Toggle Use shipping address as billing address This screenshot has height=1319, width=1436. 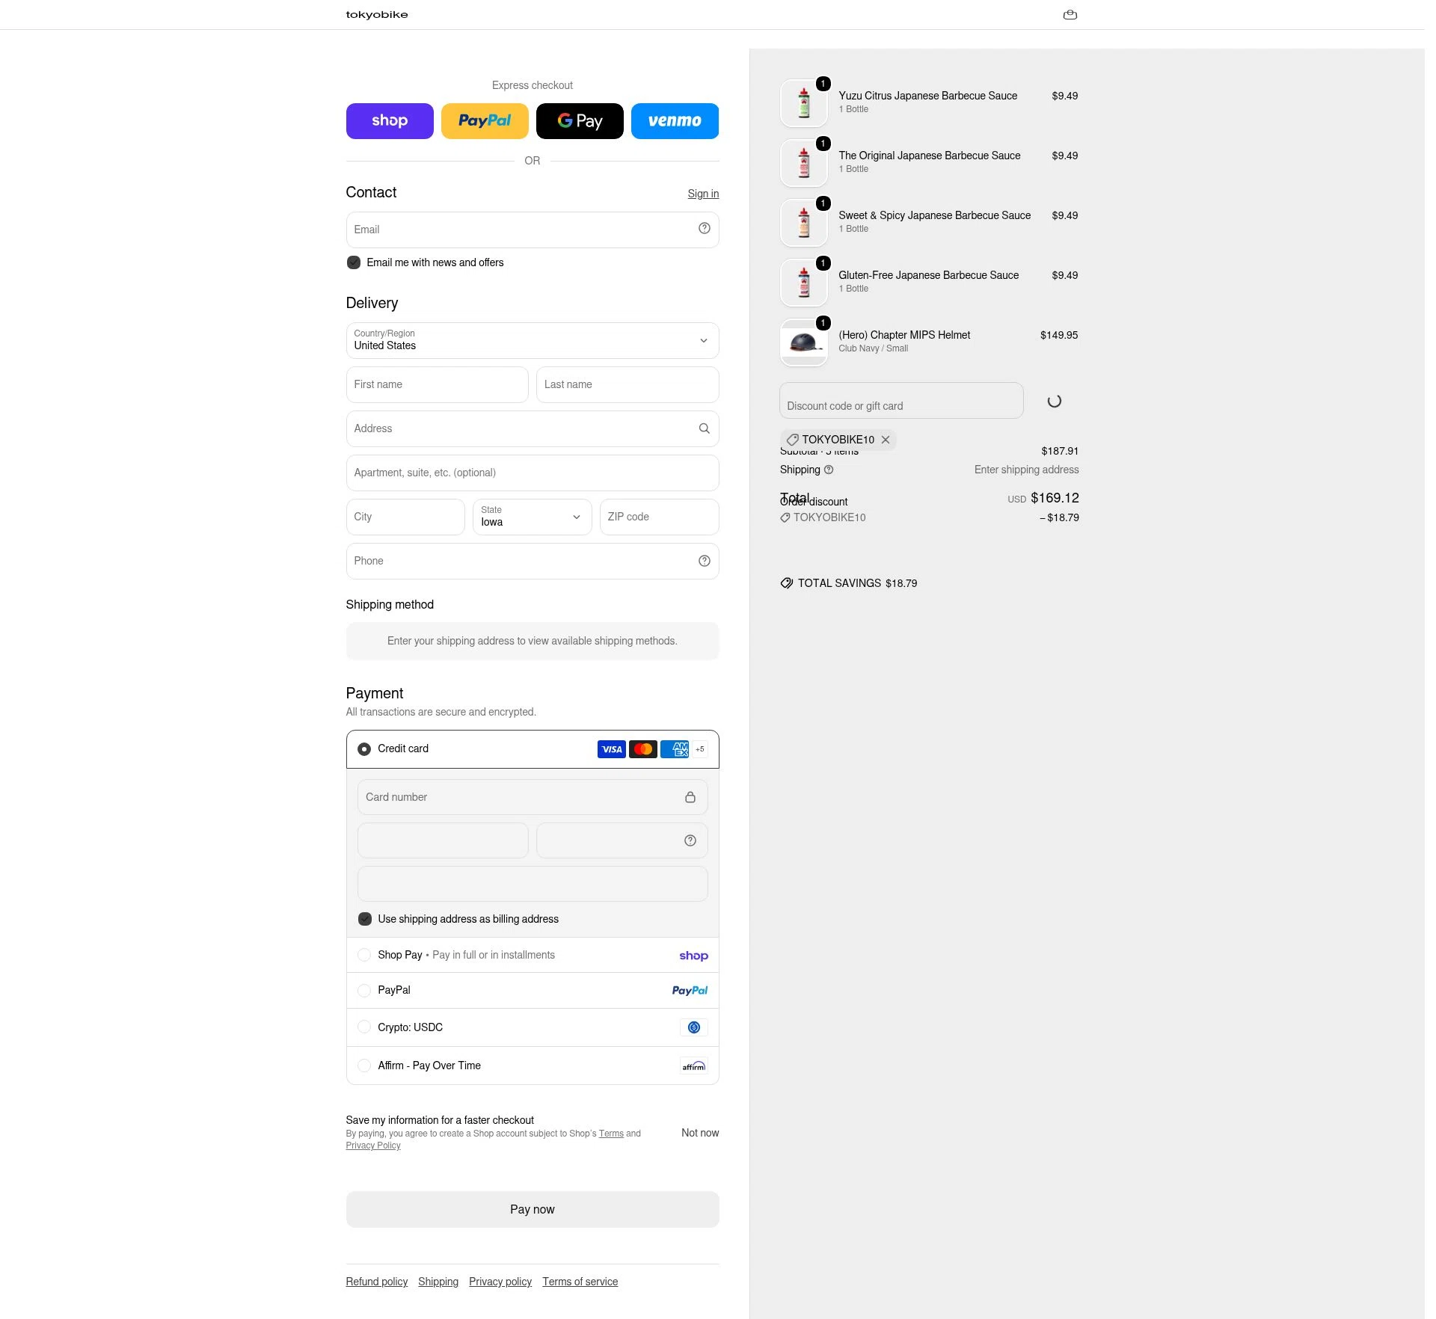(365, 919)
